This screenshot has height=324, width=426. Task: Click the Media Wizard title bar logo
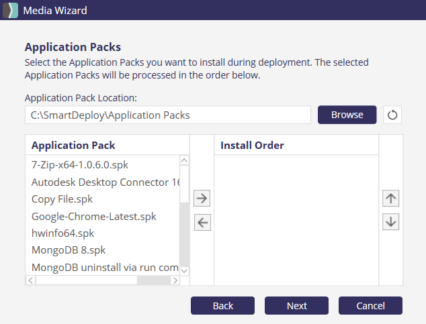point(11,11)
